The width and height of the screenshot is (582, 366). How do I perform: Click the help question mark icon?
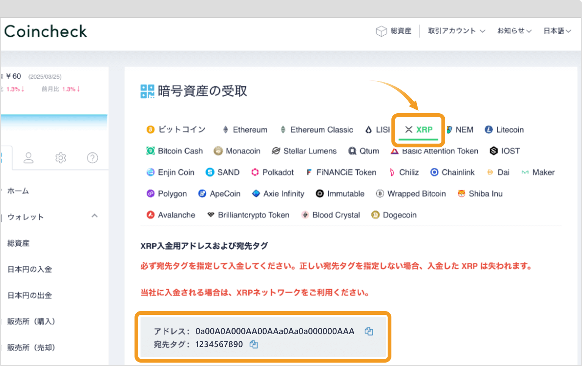(92, 158)
